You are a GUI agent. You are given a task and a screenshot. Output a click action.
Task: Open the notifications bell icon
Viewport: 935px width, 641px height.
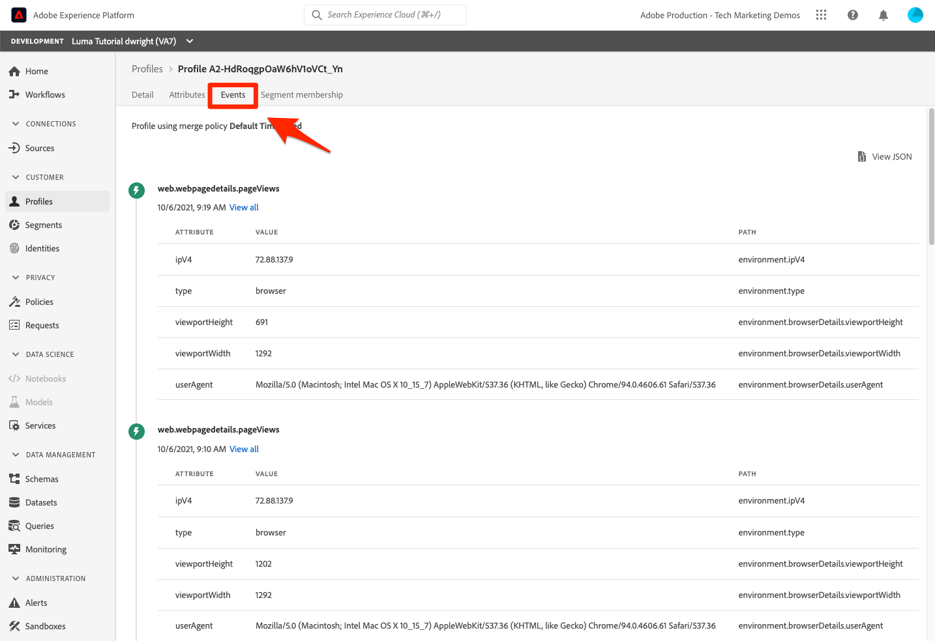pos(883,15)
